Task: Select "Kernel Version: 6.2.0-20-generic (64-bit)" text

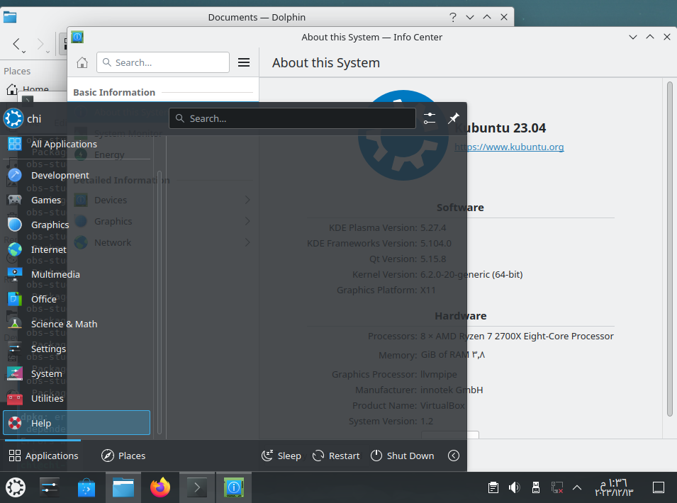Action: 437,274
